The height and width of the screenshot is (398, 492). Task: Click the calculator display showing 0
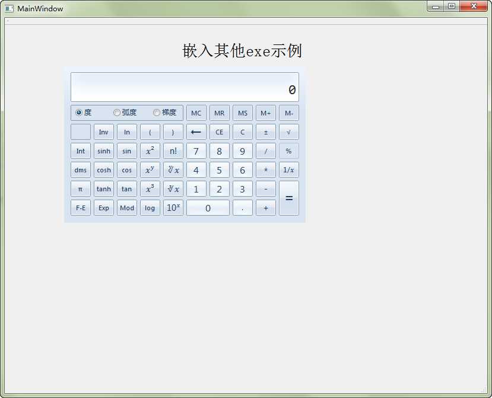coord(185,87)
